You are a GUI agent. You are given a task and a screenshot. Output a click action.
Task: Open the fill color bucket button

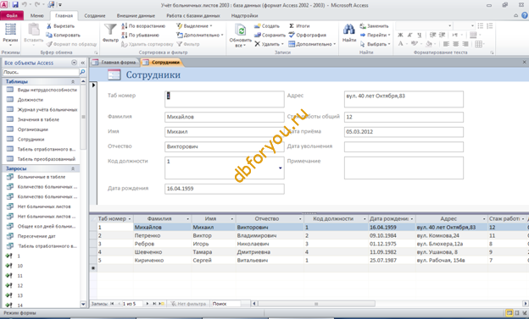(429, 44)
